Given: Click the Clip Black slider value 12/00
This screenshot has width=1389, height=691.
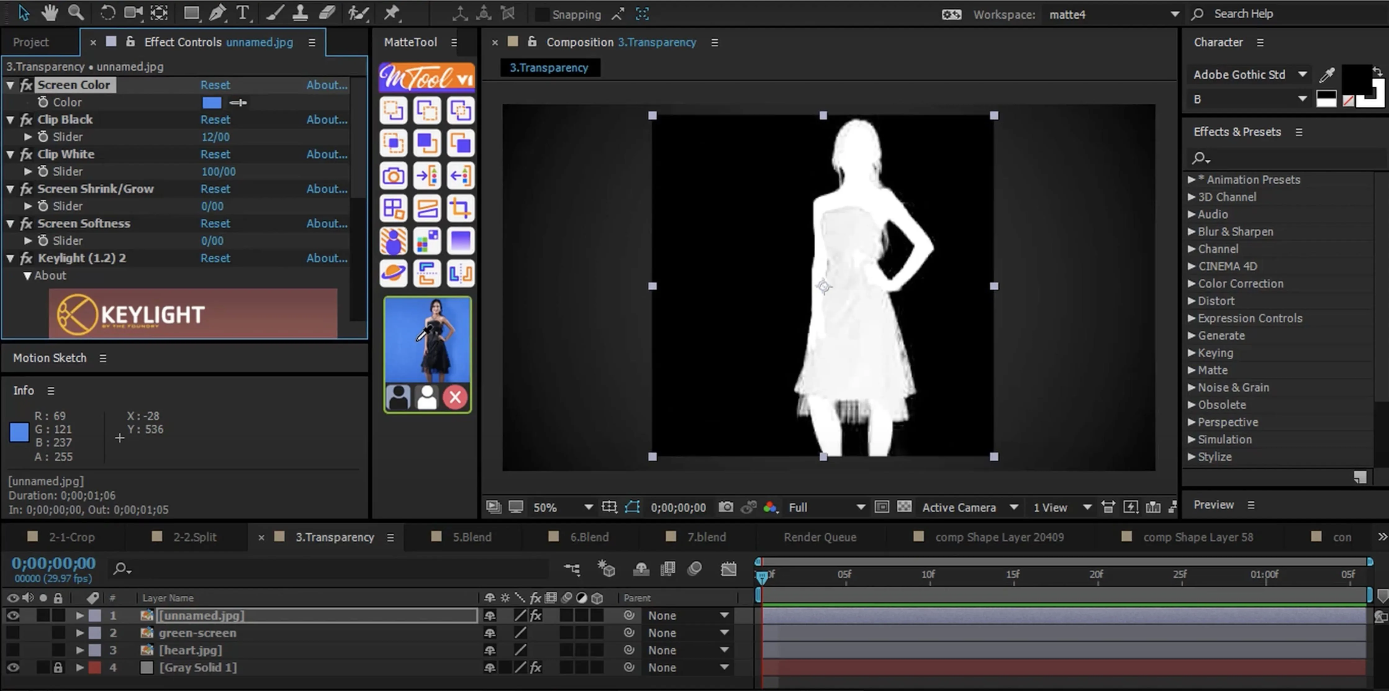Looking at the screenshot, I should [215, 137].
